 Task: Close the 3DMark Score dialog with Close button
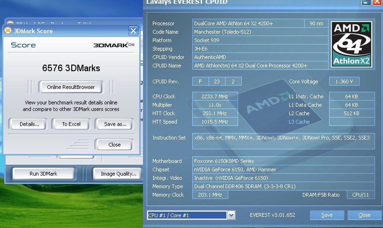114,145
